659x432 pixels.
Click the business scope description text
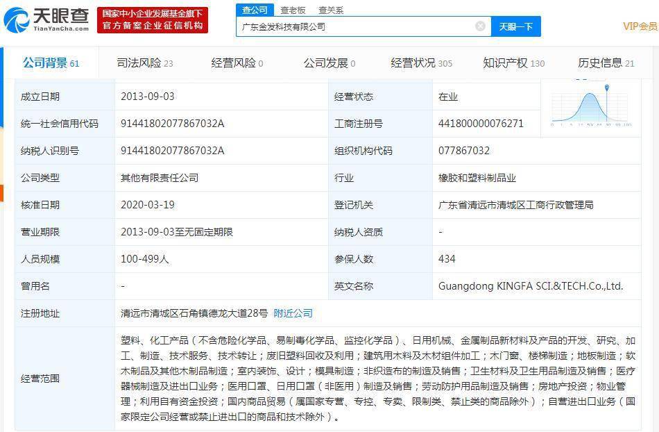tap(378, 379)
